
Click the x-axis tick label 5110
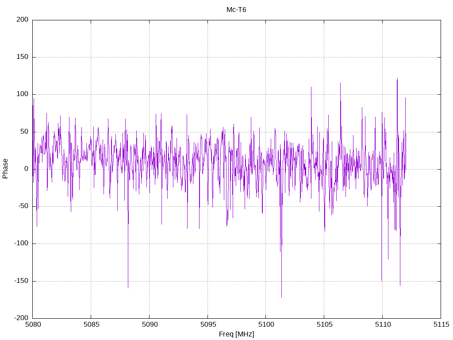coord(383,325)
